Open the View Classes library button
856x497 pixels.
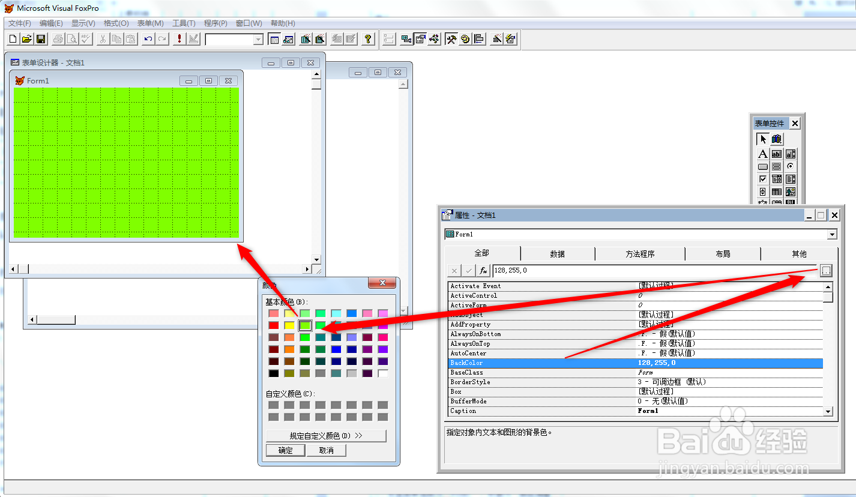(777, 139)
